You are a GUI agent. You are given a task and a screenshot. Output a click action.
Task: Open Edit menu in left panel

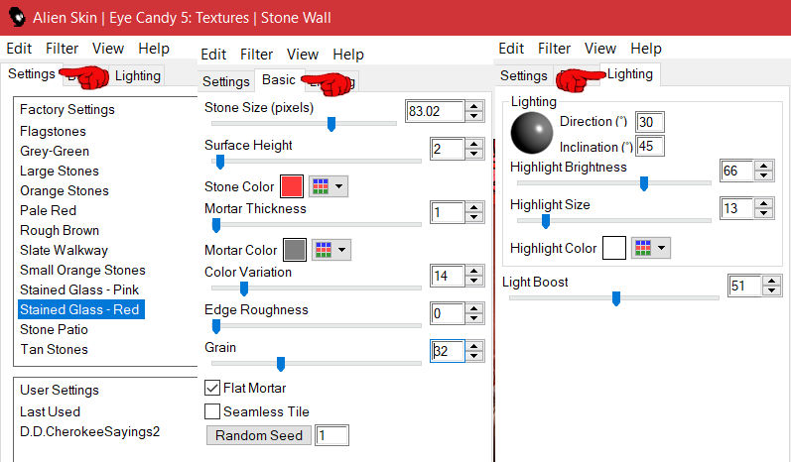(19, 49)
